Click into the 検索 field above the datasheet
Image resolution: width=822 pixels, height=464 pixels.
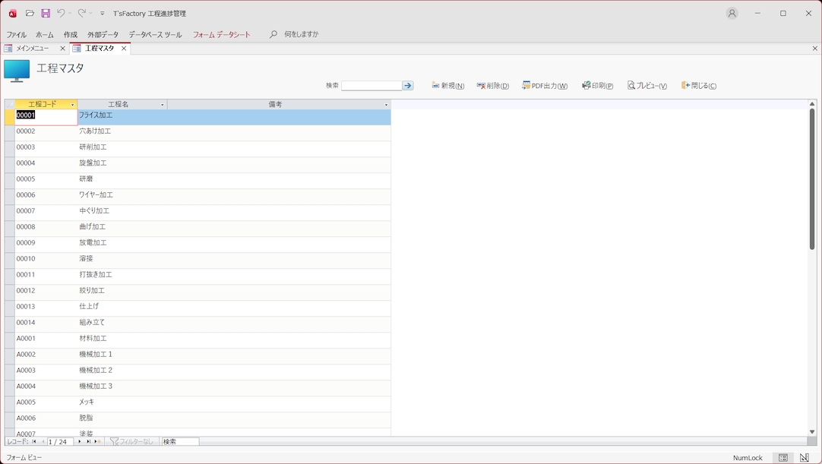click(x=371, y=86)
